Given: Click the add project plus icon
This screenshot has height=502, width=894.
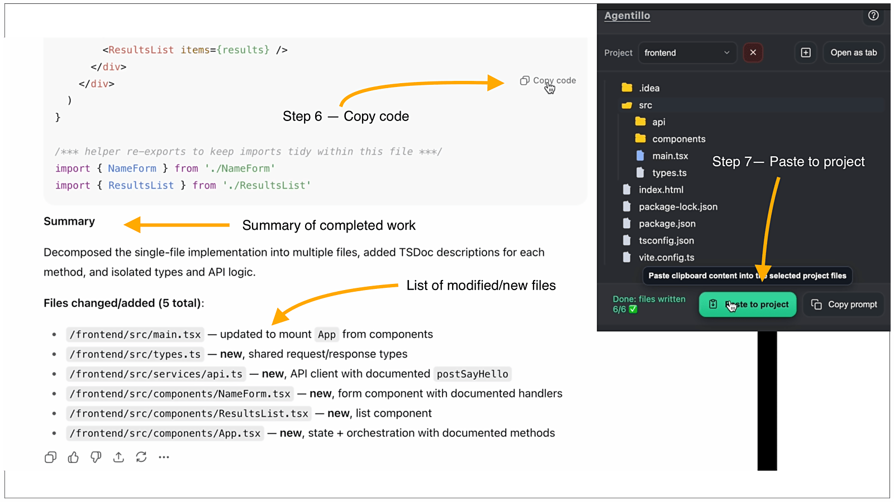Looking at the screenshot, I should 806,52.
